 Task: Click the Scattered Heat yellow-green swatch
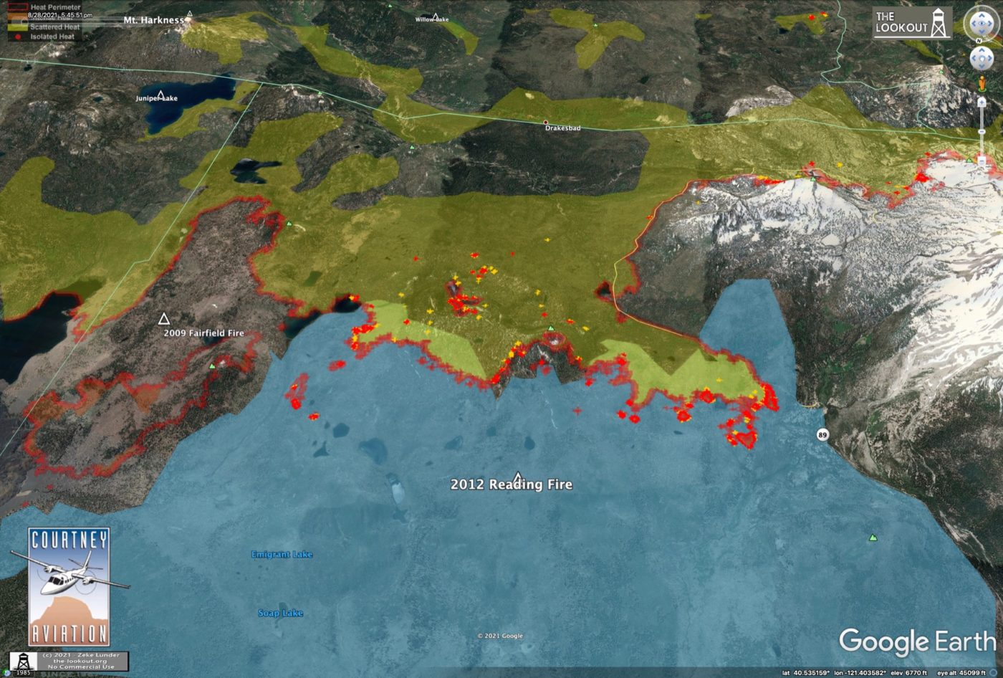pyautogui.click(x=17, y=27)
